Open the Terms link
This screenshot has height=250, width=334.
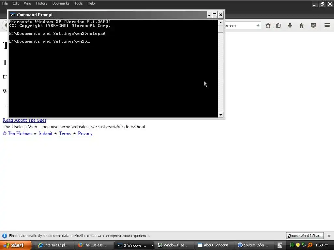point(65,133)
